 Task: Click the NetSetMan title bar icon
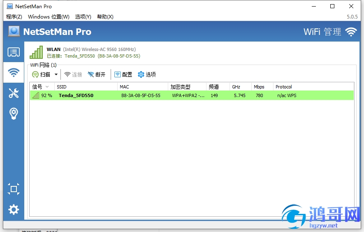[x=10, y=6]
